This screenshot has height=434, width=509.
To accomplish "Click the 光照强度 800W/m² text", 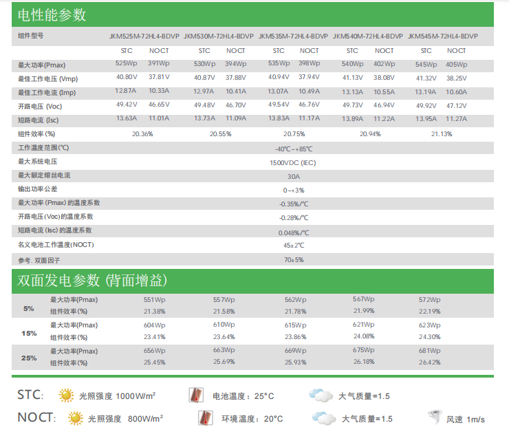I will tap(125, 419).
